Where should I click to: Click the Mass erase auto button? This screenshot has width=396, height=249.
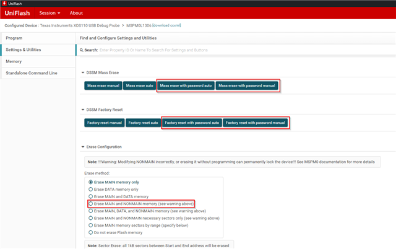[139, 85]
